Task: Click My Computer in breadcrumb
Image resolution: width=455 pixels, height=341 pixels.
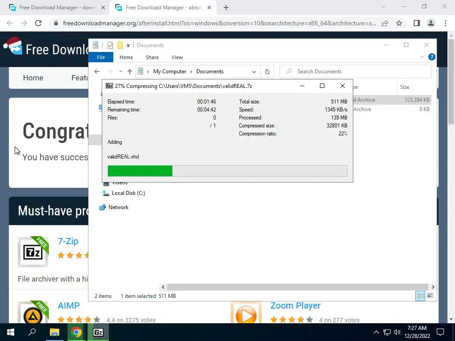Action: 170,71
